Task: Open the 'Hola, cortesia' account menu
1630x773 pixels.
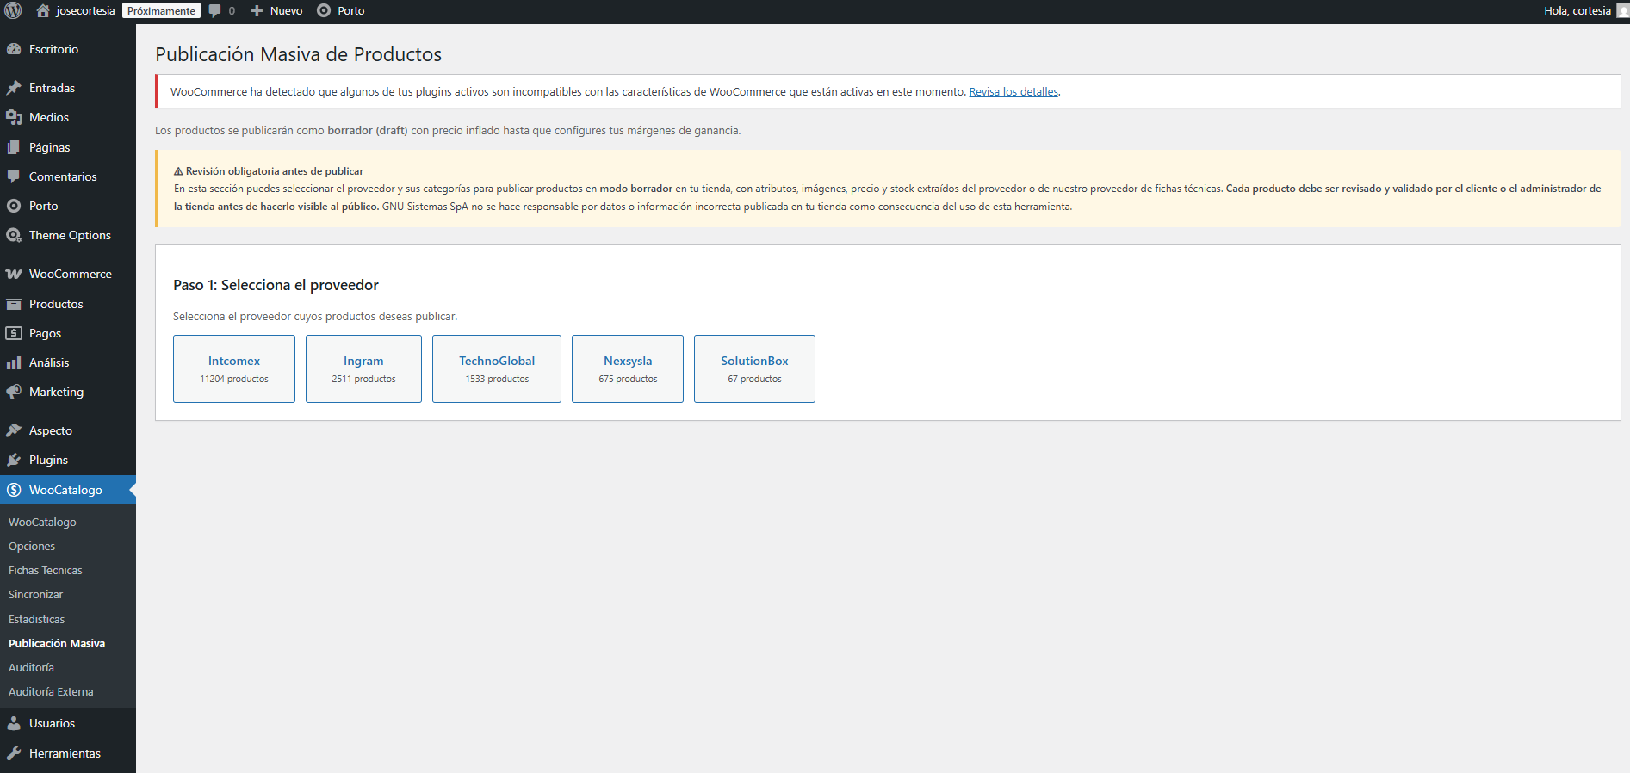Action: click(x=1577, y=11)
